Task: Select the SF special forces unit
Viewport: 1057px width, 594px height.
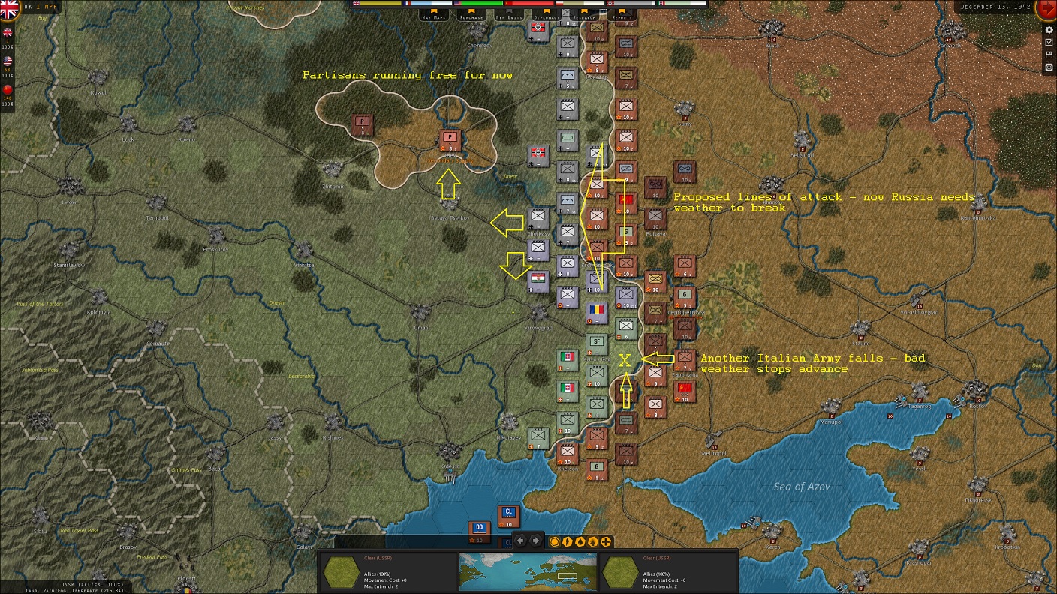Action: tap(597, 345)
